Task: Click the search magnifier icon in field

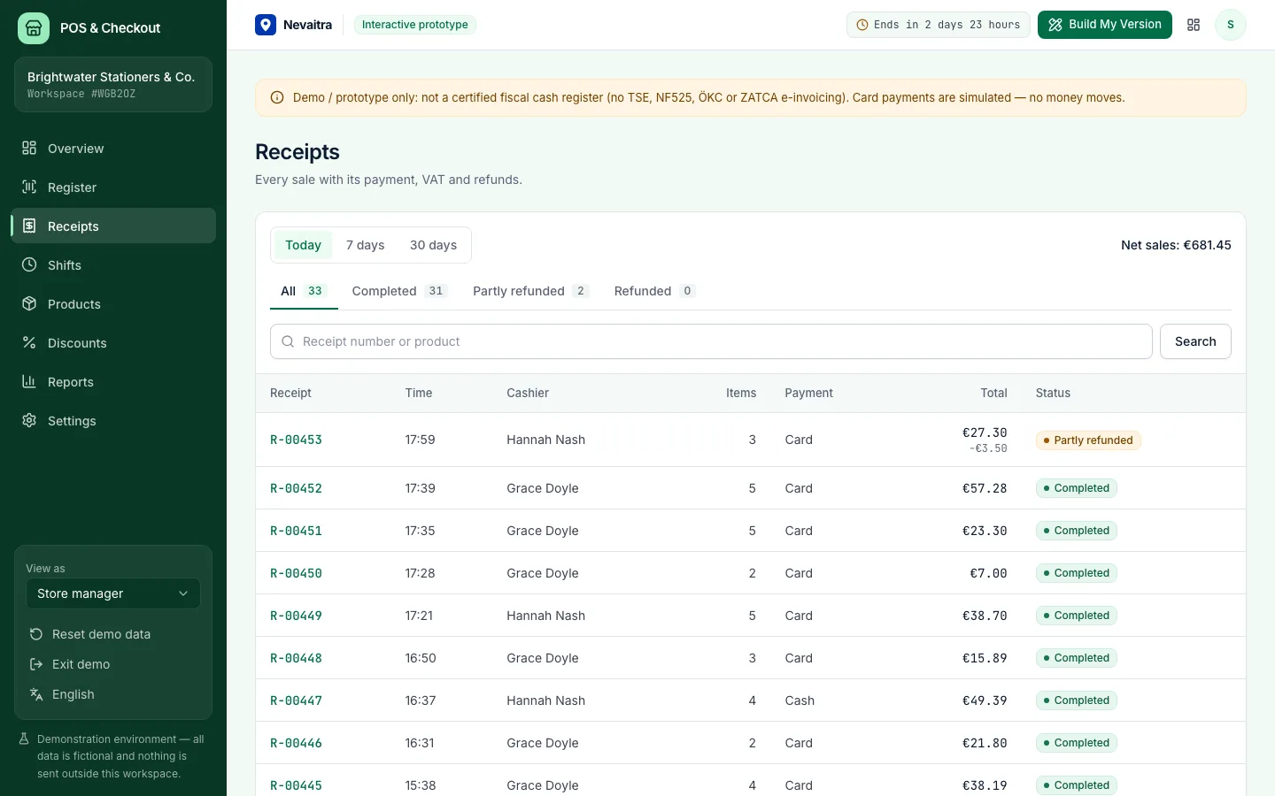Action: click(x=288, y=341)
